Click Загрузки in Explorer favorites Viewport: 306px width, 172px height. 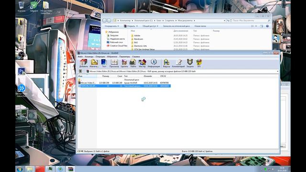tap(114, 35)
